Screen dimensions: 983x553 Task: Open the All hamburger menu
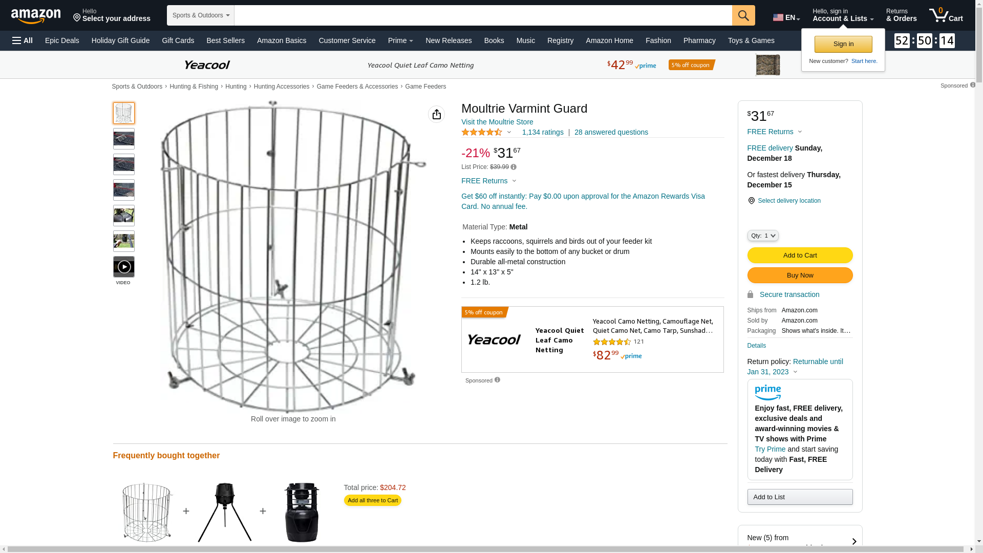[x=23, y=40]
